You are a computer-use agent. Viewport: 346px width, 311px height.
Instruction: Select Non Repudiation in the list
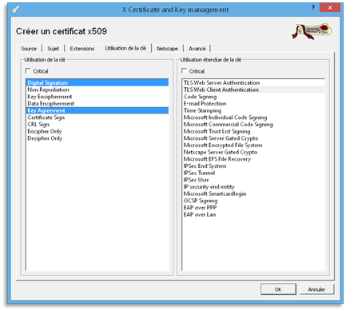pyautogui.click(x=97, y=90)
